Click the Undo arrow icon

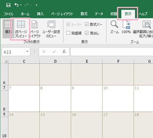16,5
